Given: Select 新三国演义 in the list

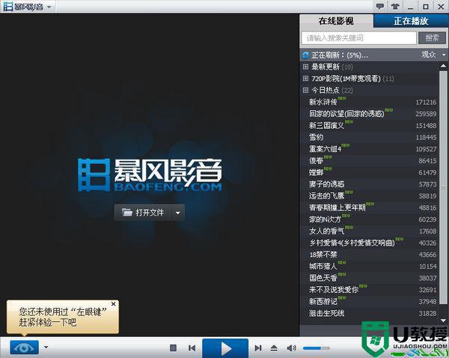Looking at the screenshot, I should click(x=370, y=126).
